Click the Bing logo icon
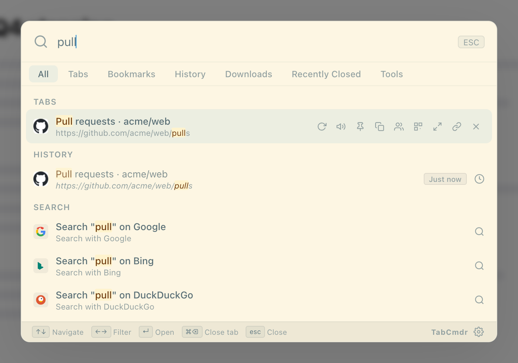Screen dimensions: 518x363 [41, 266]
